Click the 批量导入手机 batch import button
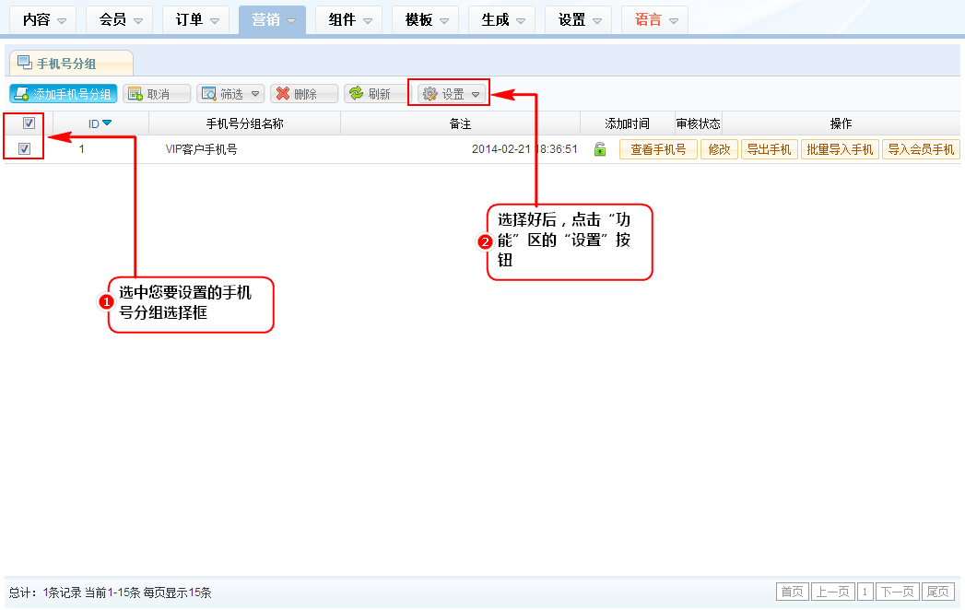 pos(840,149)
